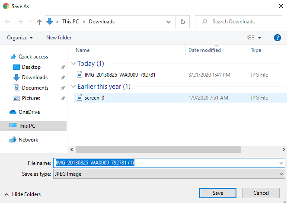Open the recent locations dropdown arrow
The height and width of the screenshot is (203, 287).
[30, 22]
